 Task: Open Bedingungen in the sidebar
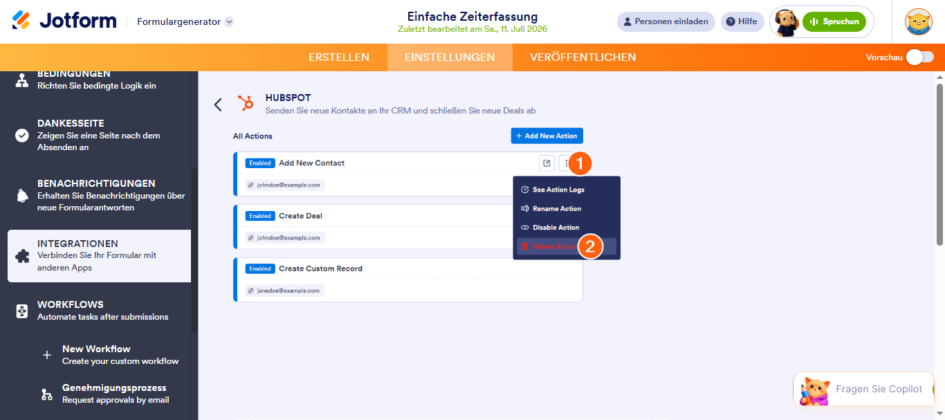100,79
